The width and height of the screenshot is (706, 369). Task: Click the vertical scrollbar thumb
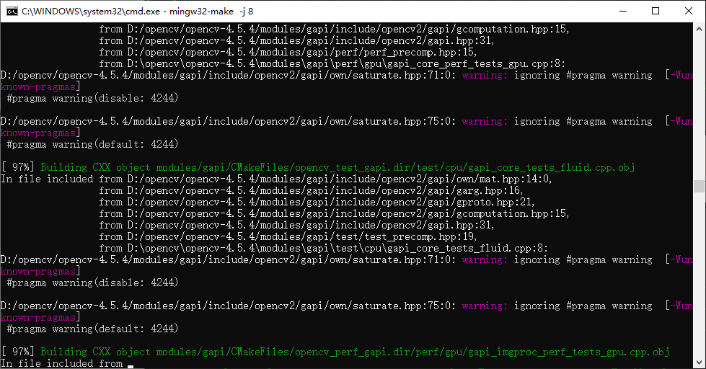pos(699,186)
